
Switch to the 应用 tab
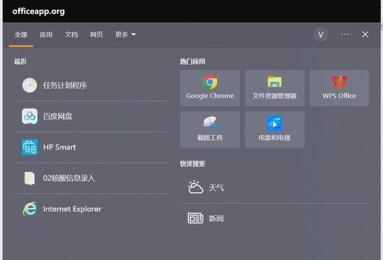click(46, 34)
